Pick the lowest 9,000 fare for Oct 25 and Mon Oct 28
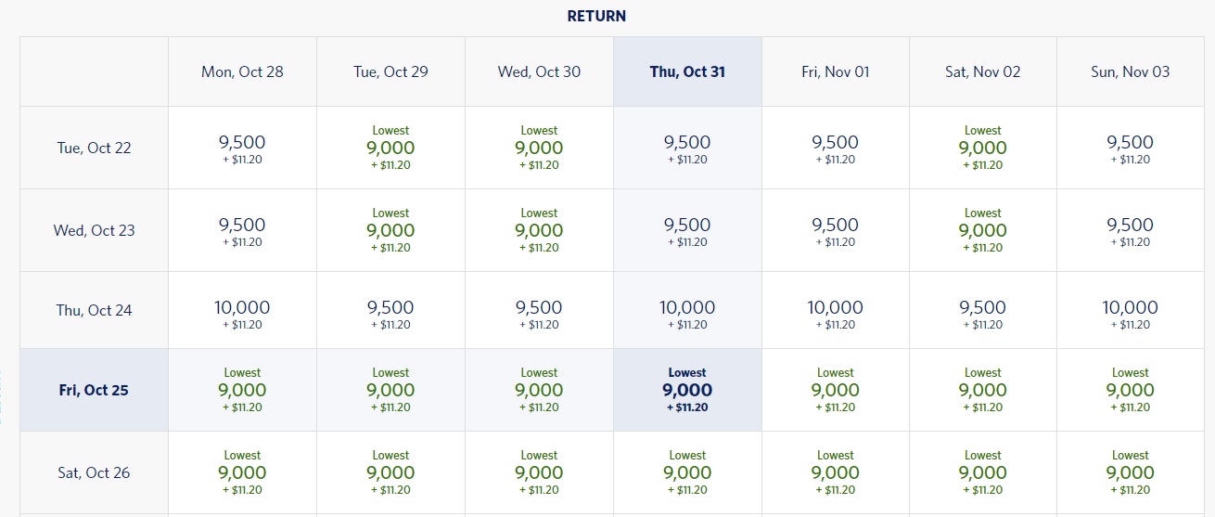 [x=242, y=390]
